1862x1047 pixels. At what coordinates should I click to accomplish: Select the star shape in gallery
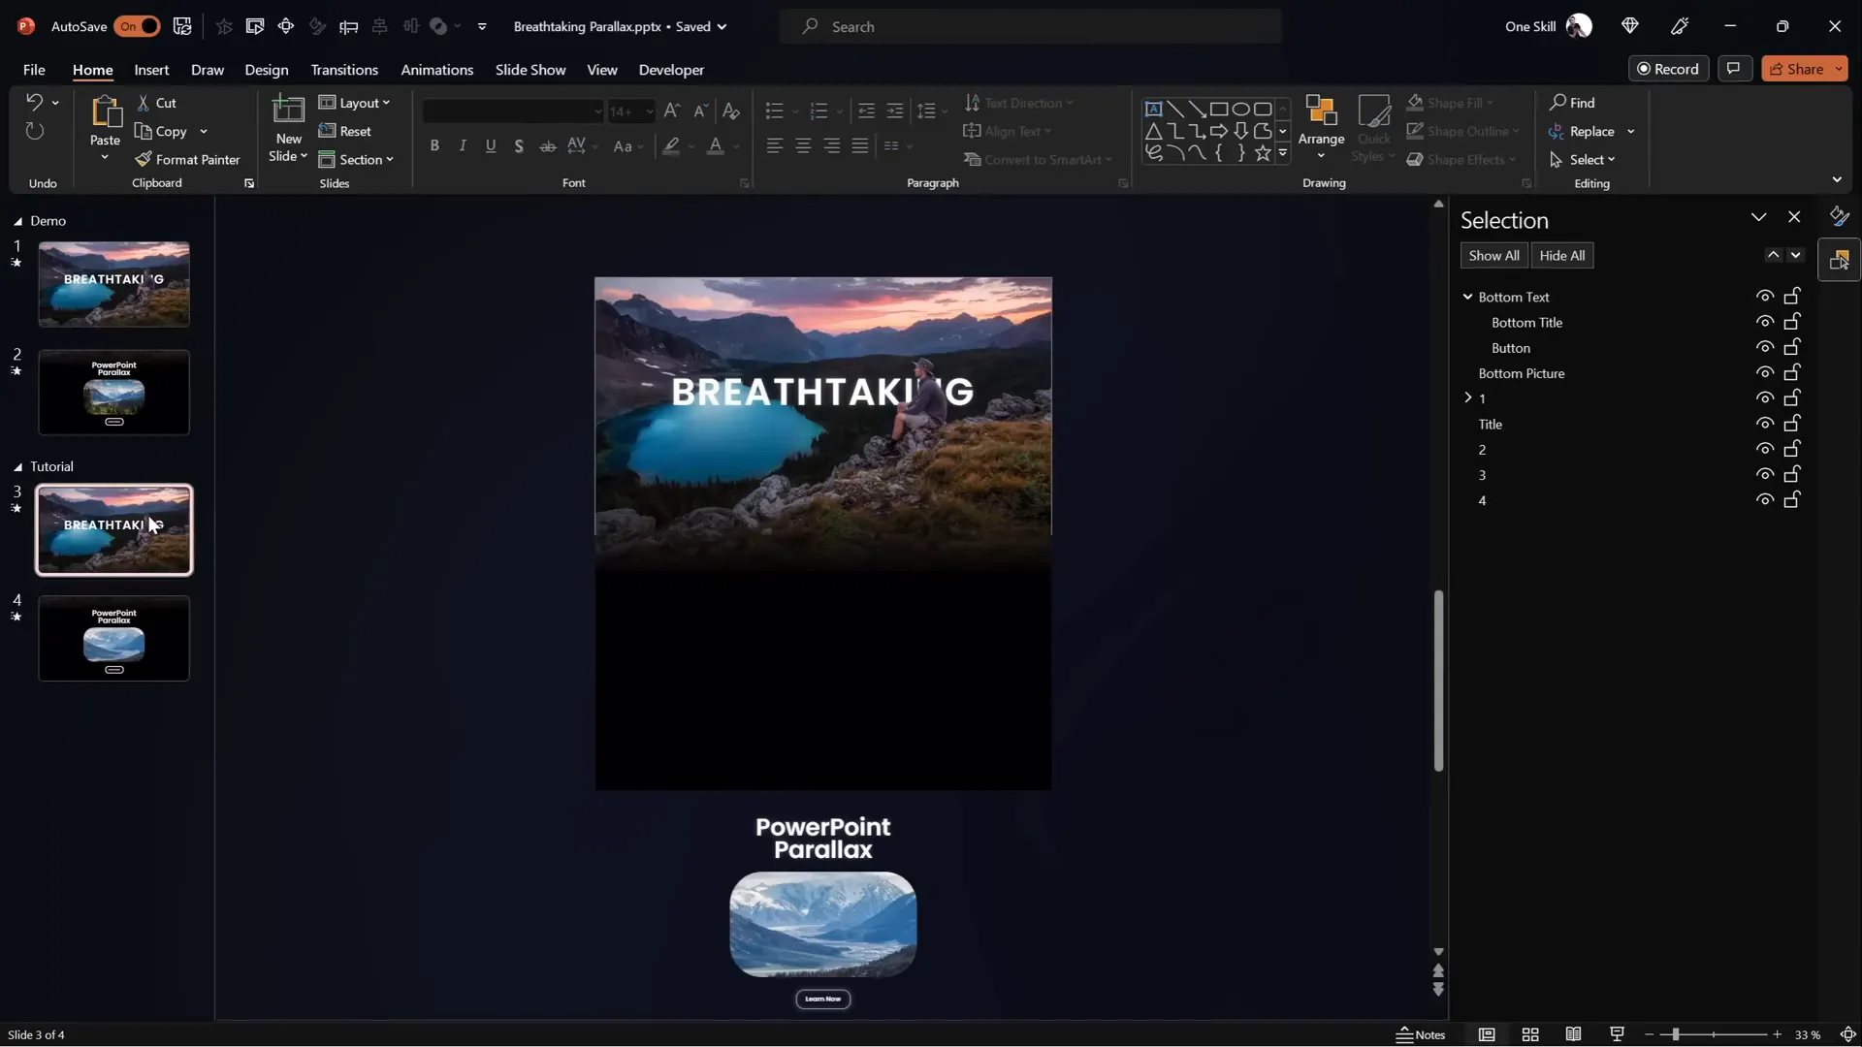[x=1262, y=153]
